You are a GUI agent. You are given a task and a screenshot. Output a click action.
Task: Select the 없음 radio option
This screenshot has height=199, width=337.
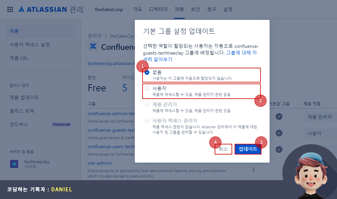[x=147, y=72]
